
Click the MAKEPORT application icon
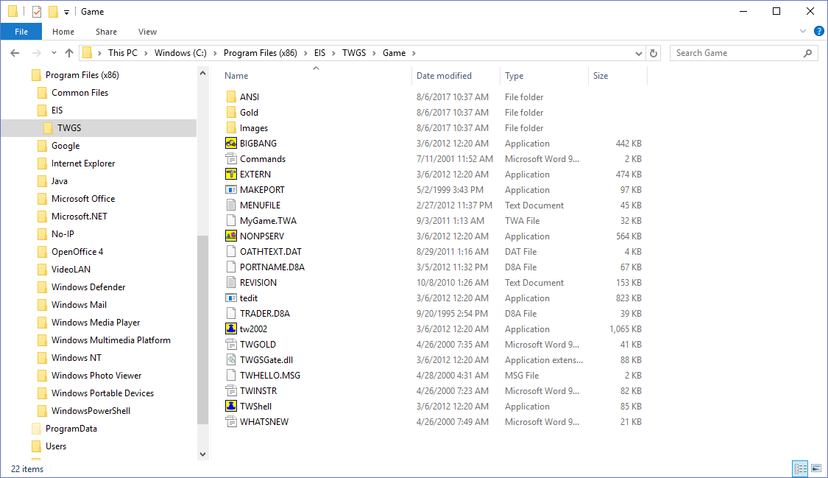tap(231, 189)
